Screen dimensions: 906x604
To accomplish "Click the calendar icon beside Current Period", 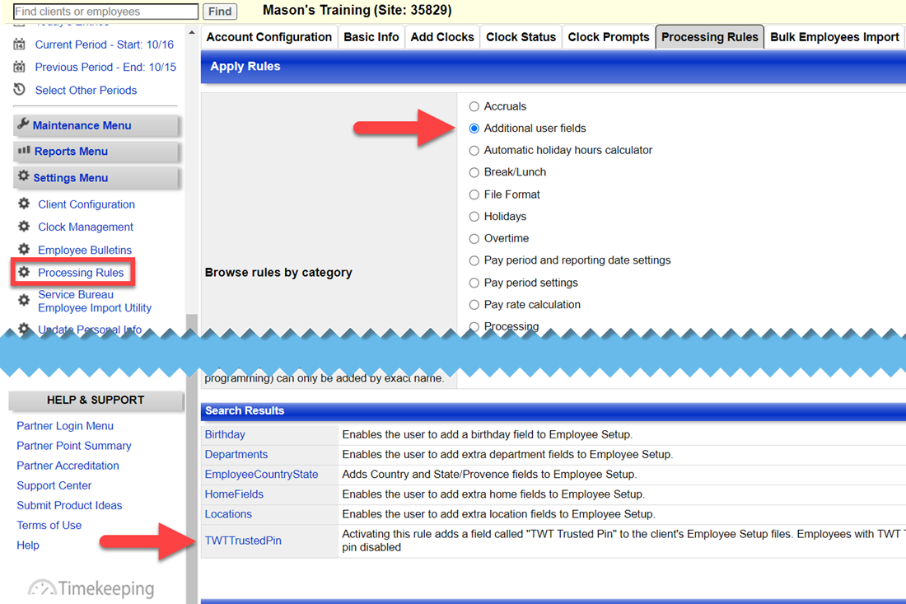I will (19, 44).
